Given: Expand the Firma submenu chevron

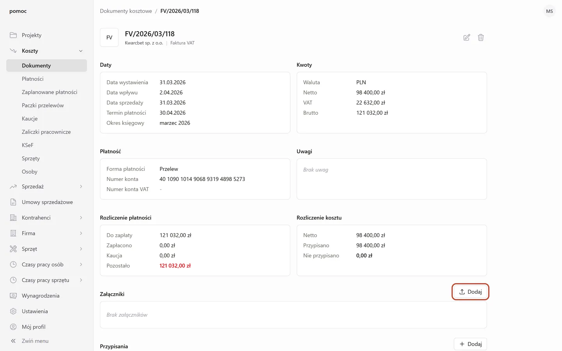Looking at the screenshot, I should (x=81, y=233).
